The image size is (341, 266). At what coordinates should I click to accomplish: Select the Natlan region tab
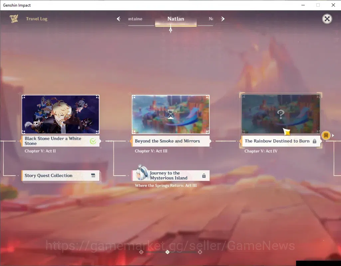pos(176,19)
